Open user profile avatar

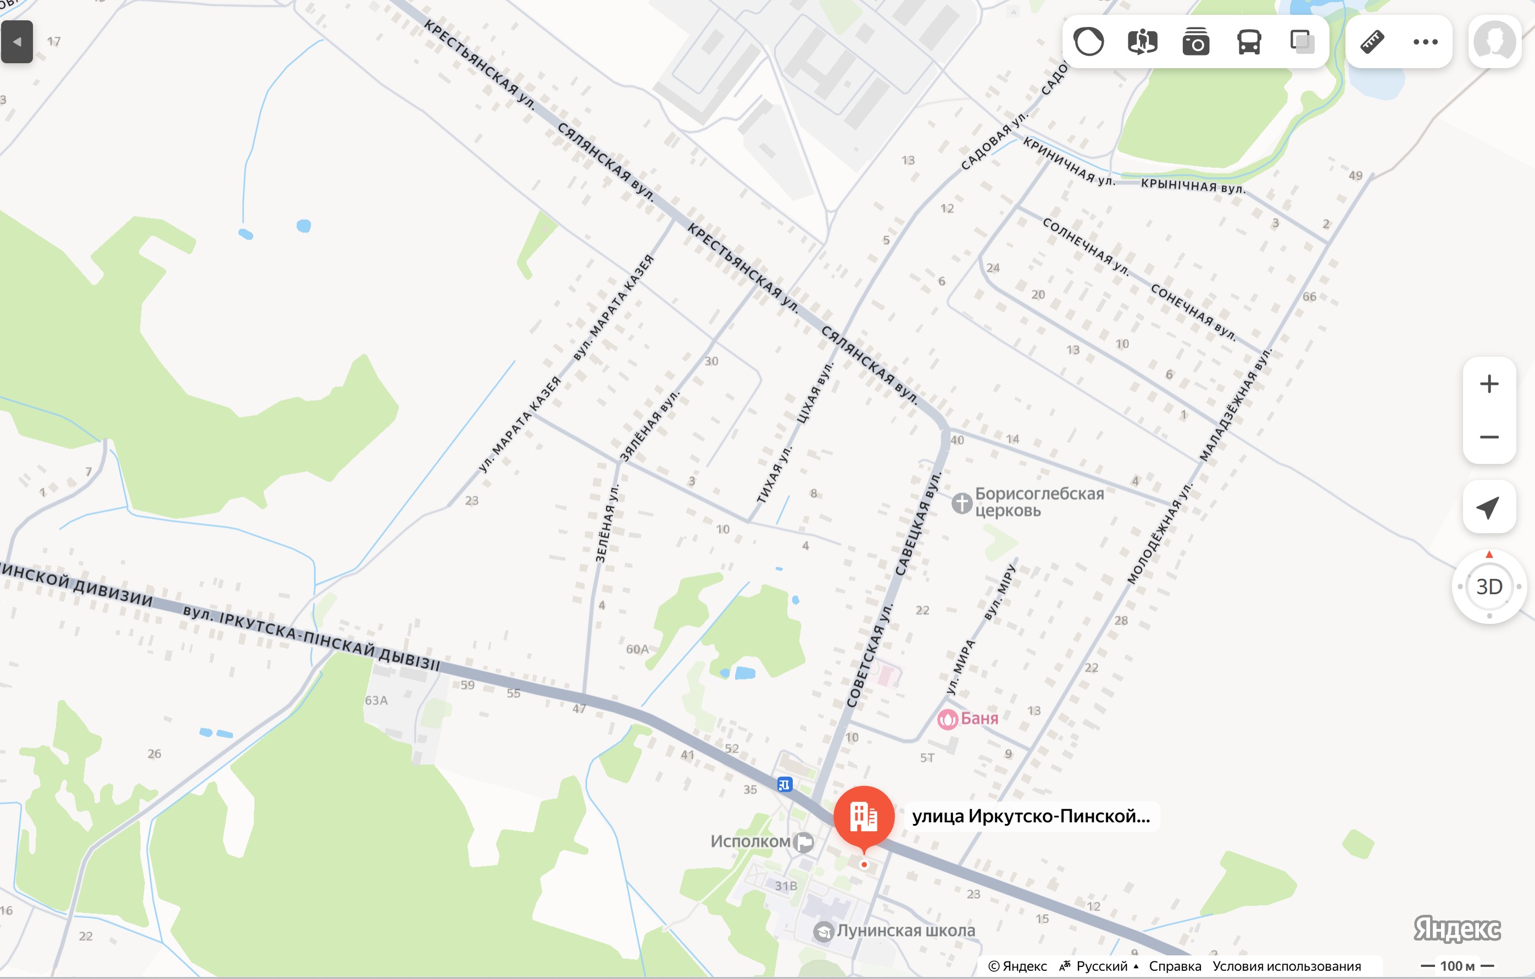[1495, 41]
